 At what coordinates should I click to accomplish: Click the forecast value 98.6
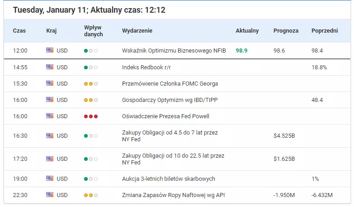tap(279, 50)
